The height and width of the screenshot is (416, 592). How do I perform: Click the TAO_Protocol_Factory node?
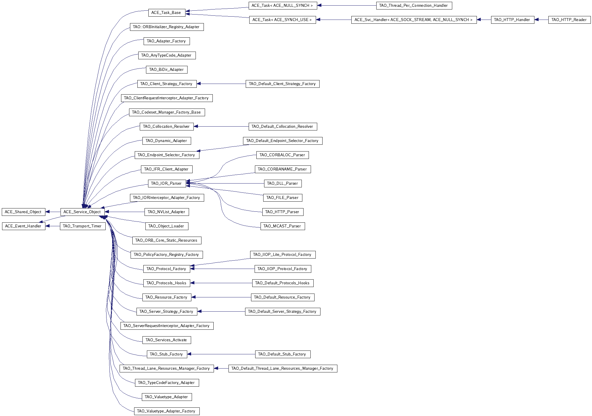(x=166, y=269)
